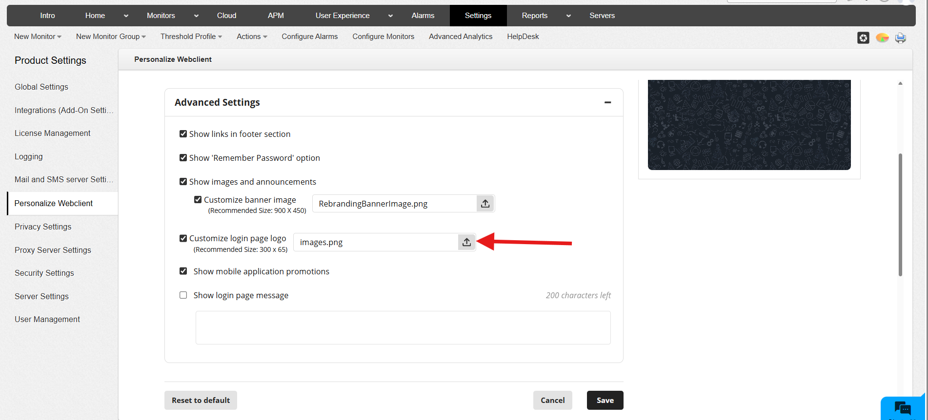Toggle Show 'Remember Password' option
This screenshot has height=420, width=928.
(183, 158)
